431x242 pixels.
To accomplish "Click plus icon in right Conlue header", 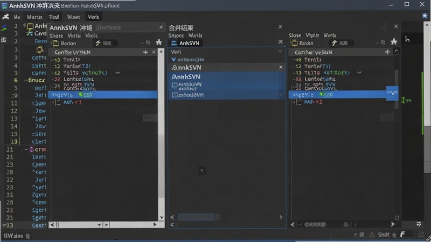I will [387, 52].
